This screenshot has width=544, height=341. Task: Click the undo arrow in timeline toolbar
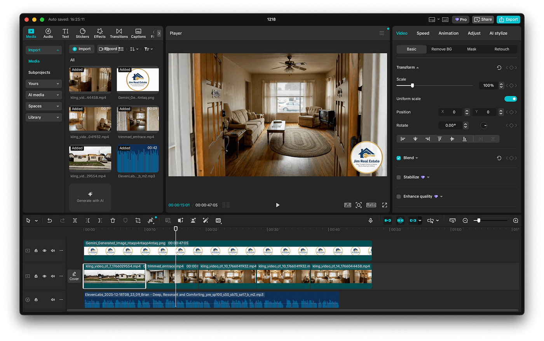tap(50, 220)
